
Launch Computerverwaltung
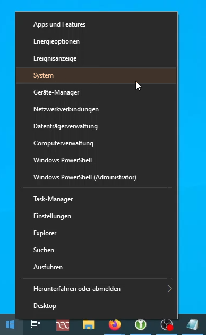97,143
